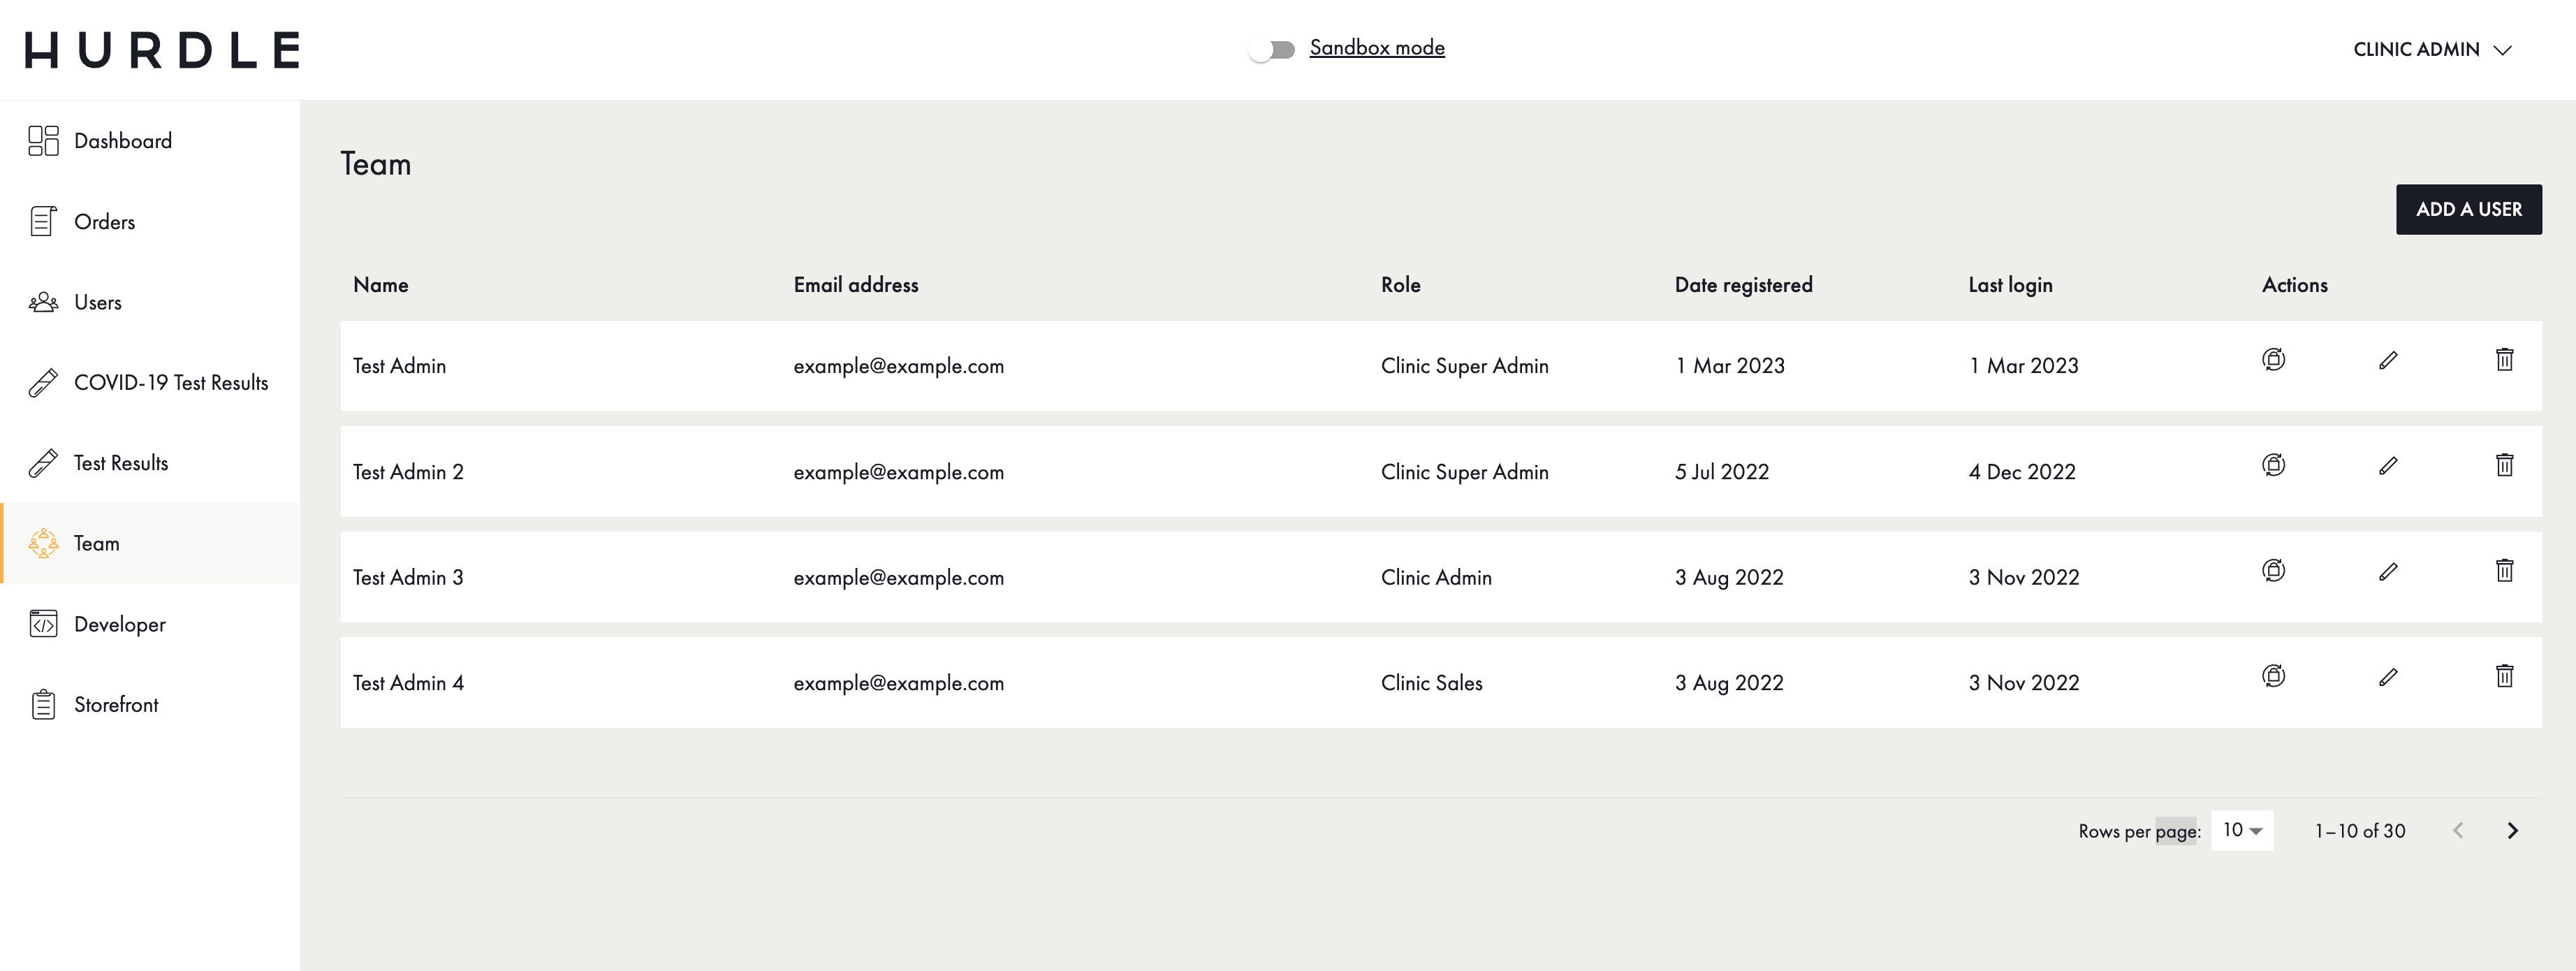The image size is (2576, 971).
Task: Click the first action icon for Test Admin 2
Action: tap(2273, 465)
